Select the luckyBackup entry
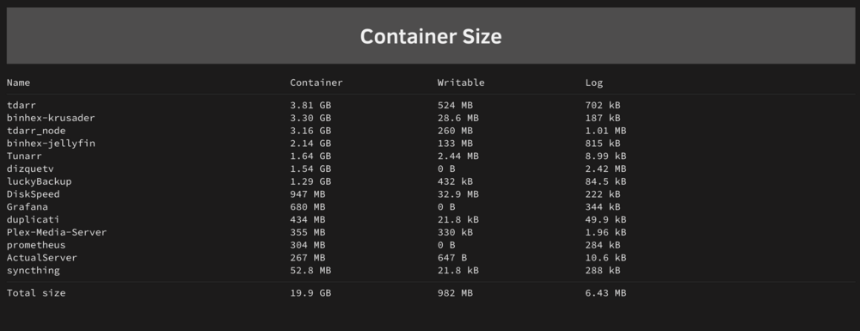860x331 pixels. (39, 181)
